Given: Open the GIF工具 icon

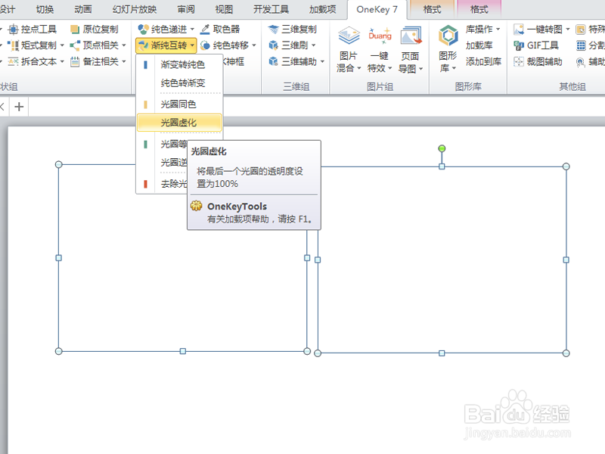Looking at the screenshot, I should pos(519,45).
